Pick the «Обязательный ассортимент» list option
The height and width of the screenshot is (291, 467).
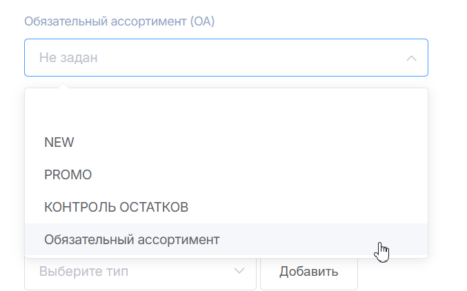click(x=132, y=240)
